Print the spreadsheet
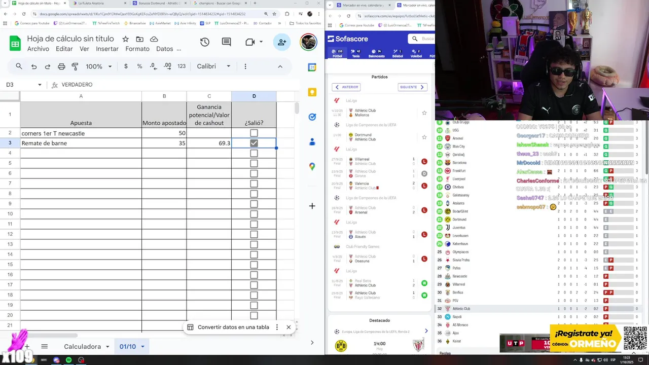649x365 pixels. click(x=61, y=66)
